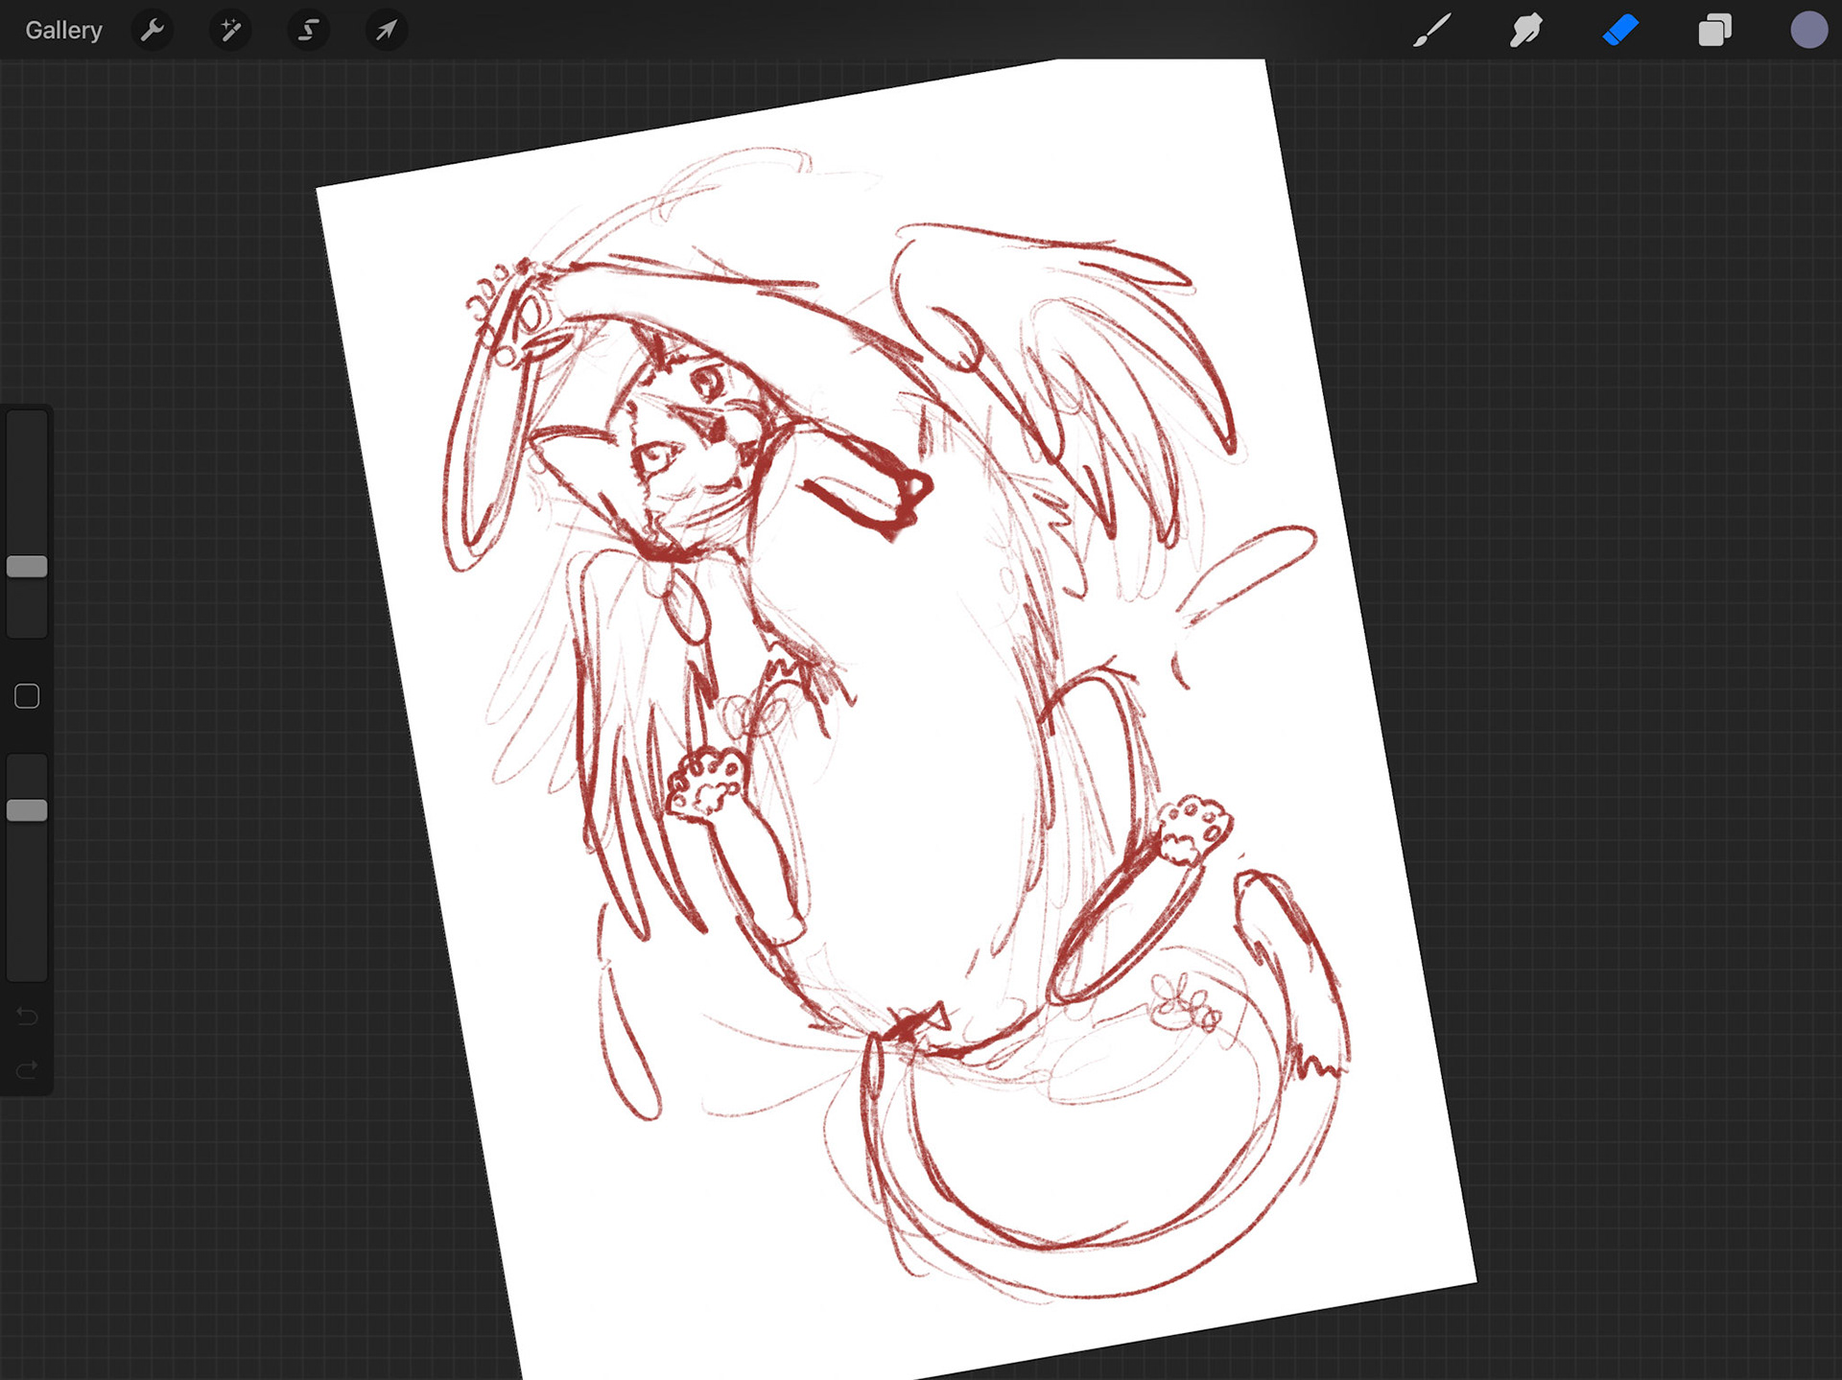This screenshot has width=1842, height=1380.
Task: Activate the Selection tool
Action: pyautogui.click(x=308, y=31)
